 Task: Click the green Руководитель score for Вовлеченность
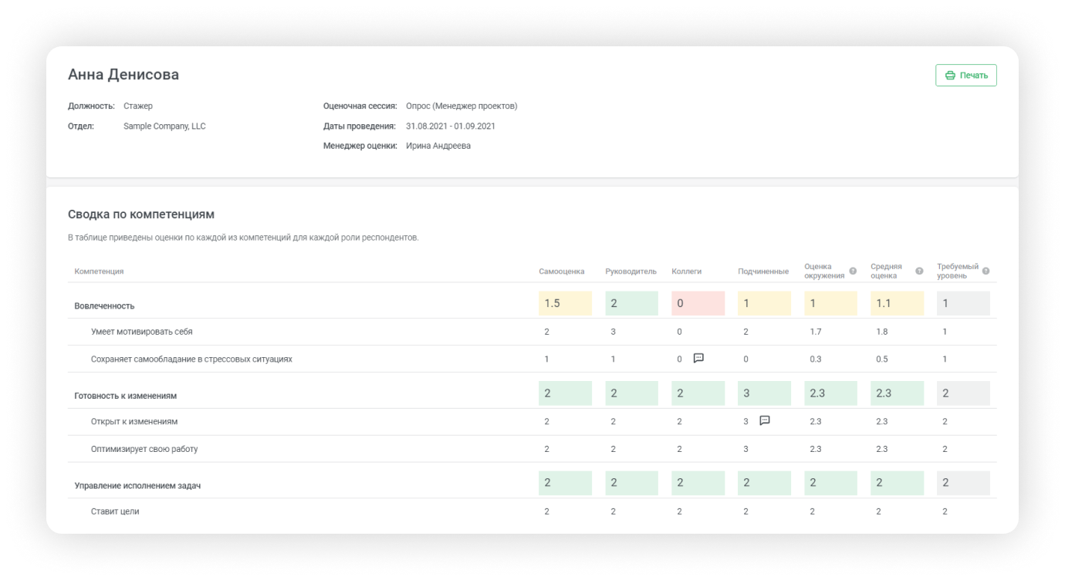[631, 303]
